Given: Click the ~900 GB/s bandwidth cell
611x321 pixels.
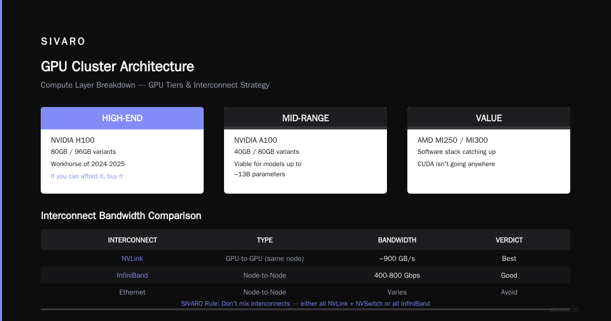Looking at the screenshot, I should 397,258.
